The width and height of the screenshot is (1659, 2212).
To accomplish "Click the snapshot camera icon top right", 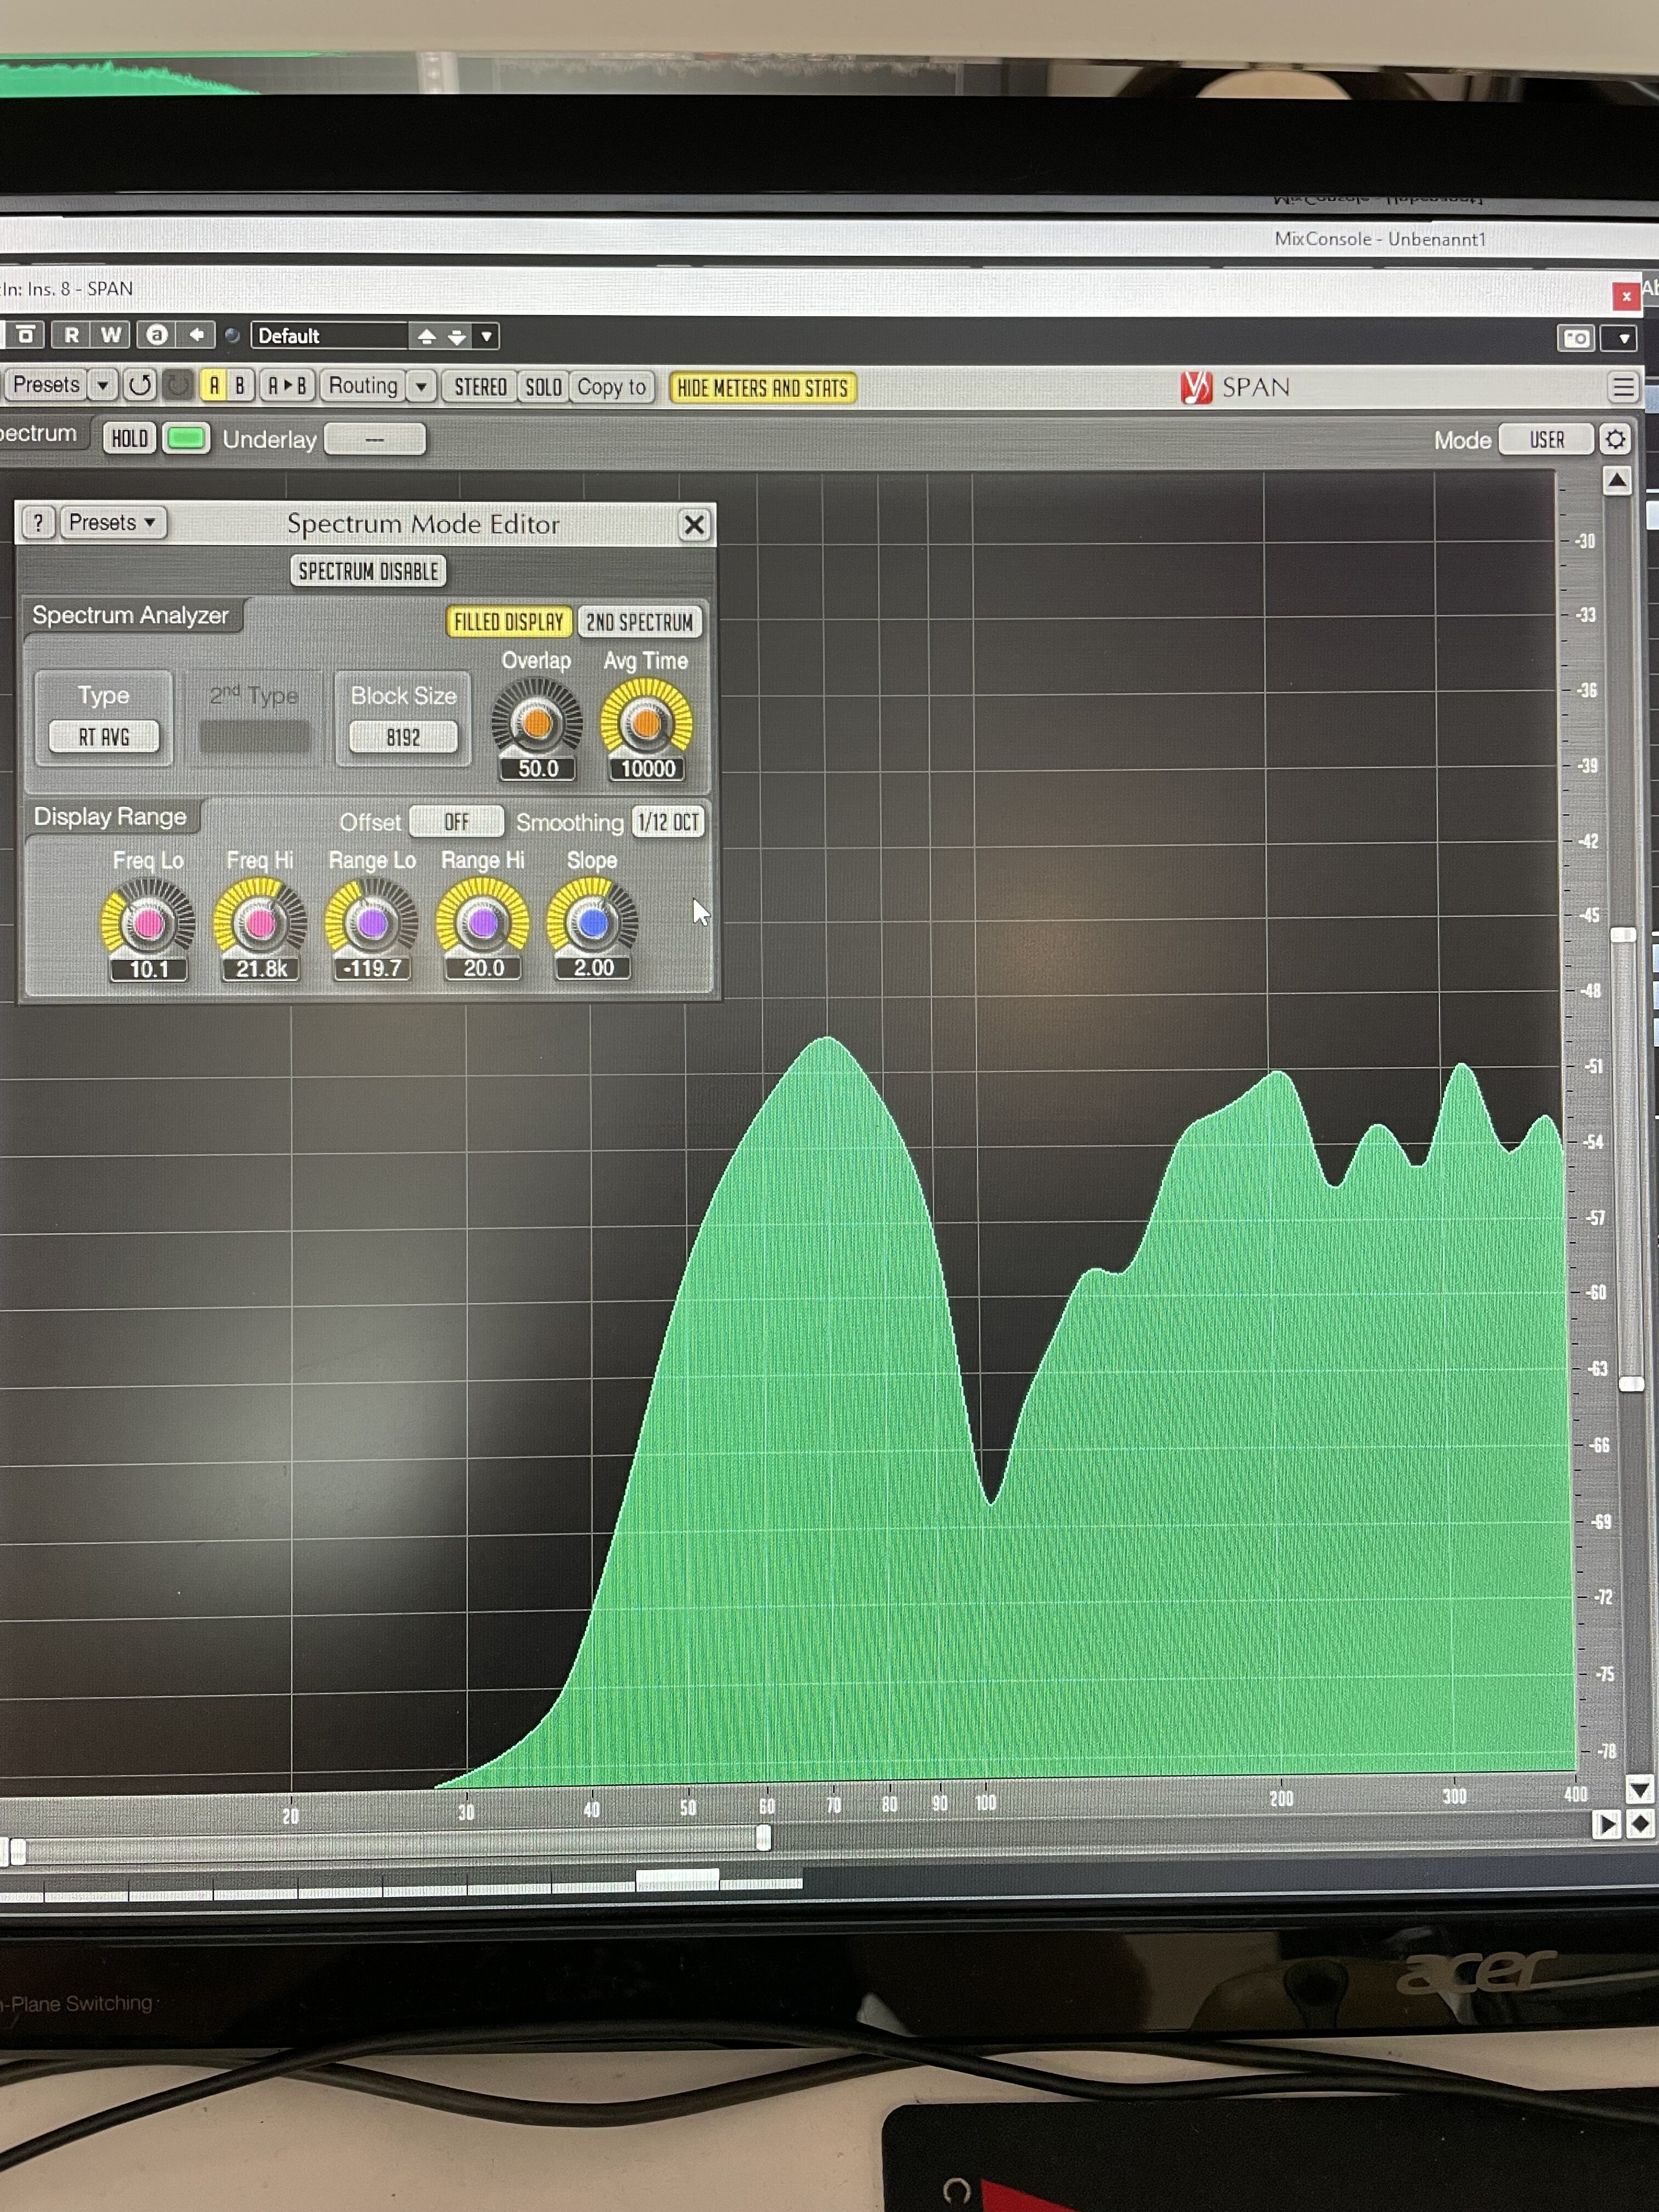I will pos(1576,338).
